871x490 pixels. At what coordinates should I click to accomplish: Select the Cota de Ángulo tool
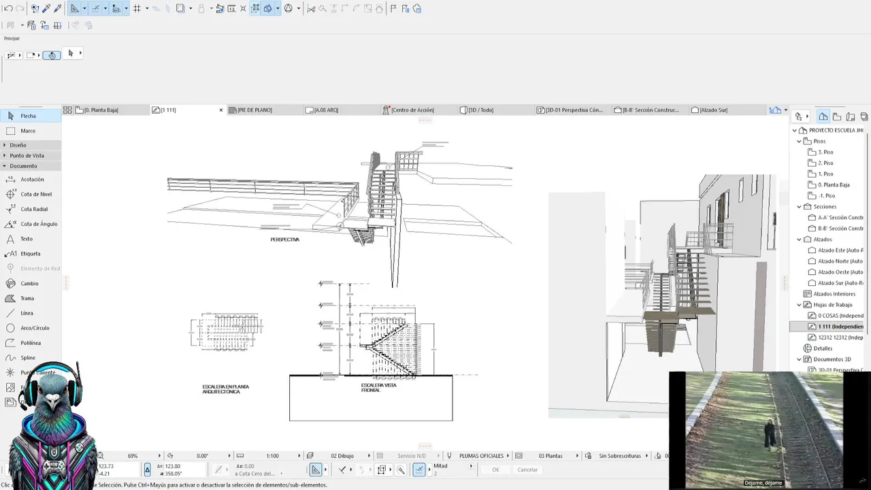click(31, 224)
